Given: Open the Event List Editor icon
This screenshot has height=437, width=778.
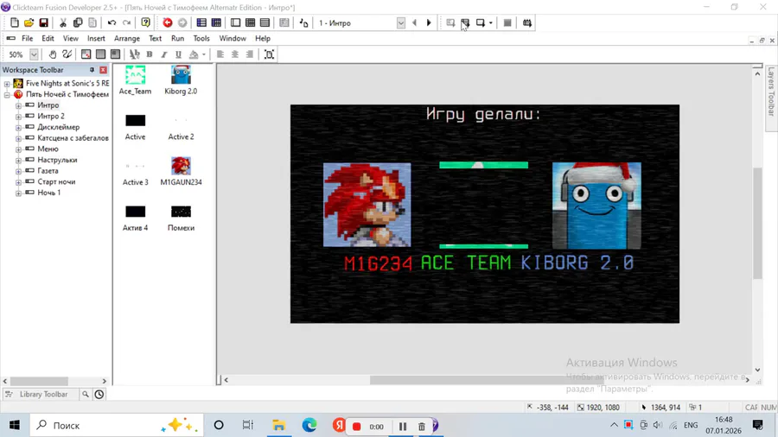Looking at the screenshot, I should click(x=265, y=22).
